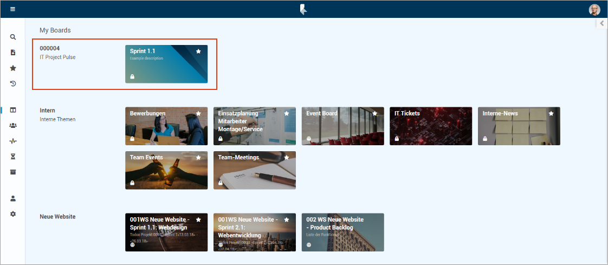The image size is (608, 265).
Task: Expand the hamburger menu at top left
Action: pos(12,9)
